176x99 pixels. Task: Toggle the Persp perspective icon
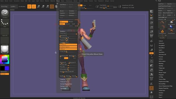tap(152, 36)
